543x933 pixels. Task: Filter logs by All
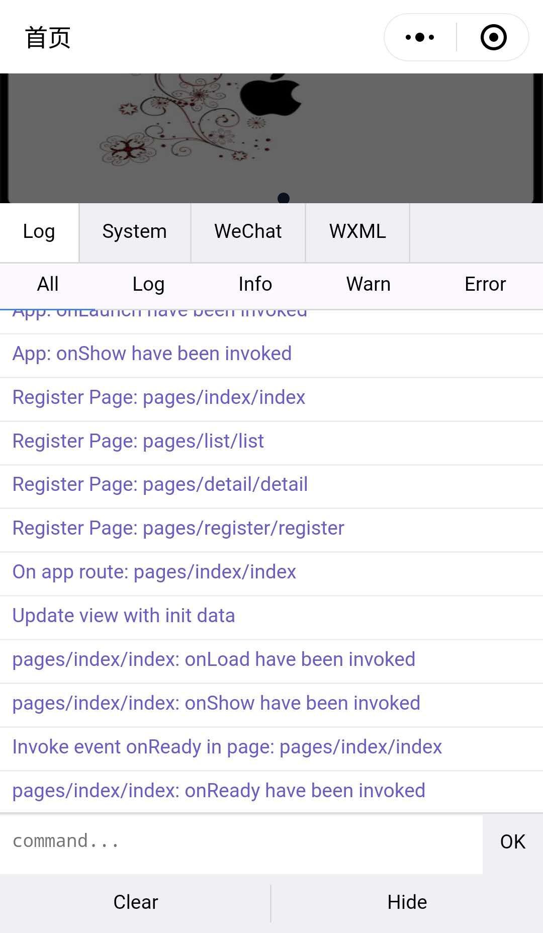pyautogui.click(x=48, y=285)
